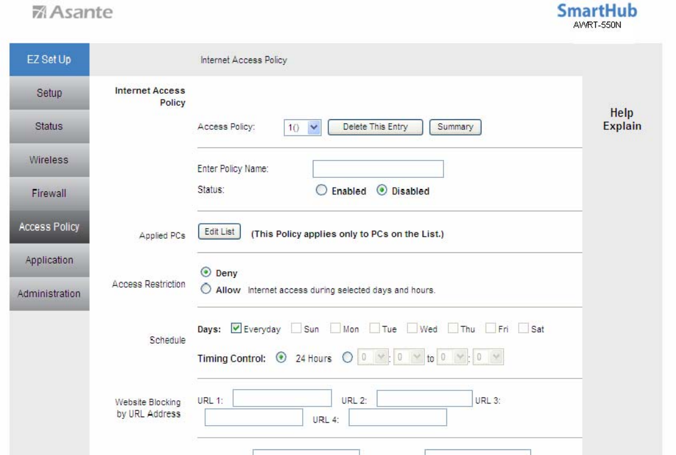This screenshot has width=676, height=455.
Task: Go to the Setup section
Action: (49, 93)
